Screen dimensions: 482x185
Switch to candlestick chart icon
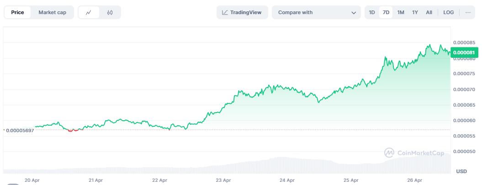110,12
